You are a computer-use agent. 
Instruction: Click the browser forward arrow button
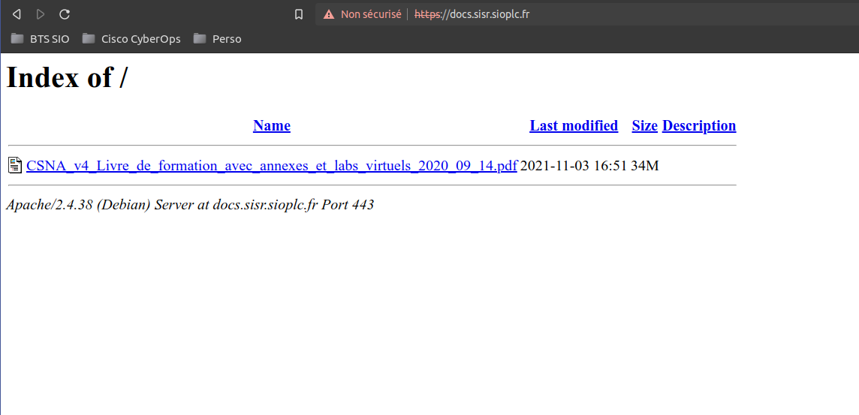[41, 14]
